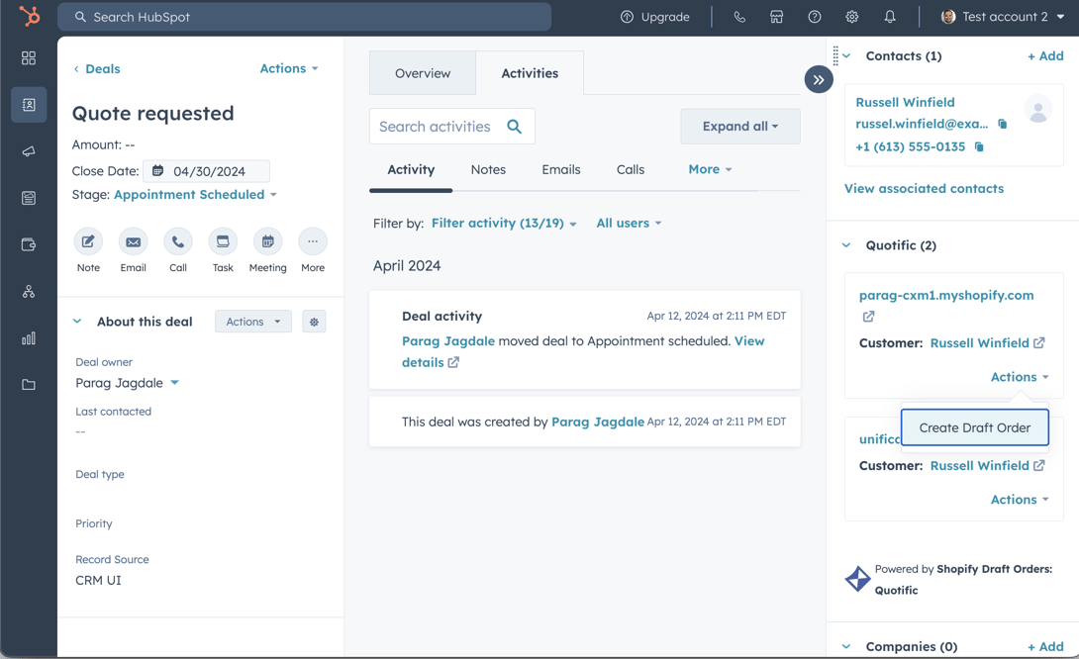Screen dimensions: 1079x659
Task: Switch to the Overview tab
Action: pyautogui.click(x=423, y=72)
